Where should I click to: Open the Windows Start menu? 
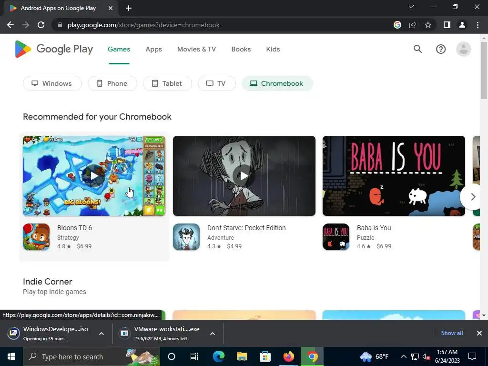coord(11,356)
